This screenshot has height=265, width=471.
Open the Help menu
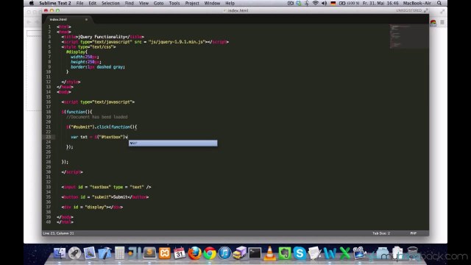coord(230,3)
